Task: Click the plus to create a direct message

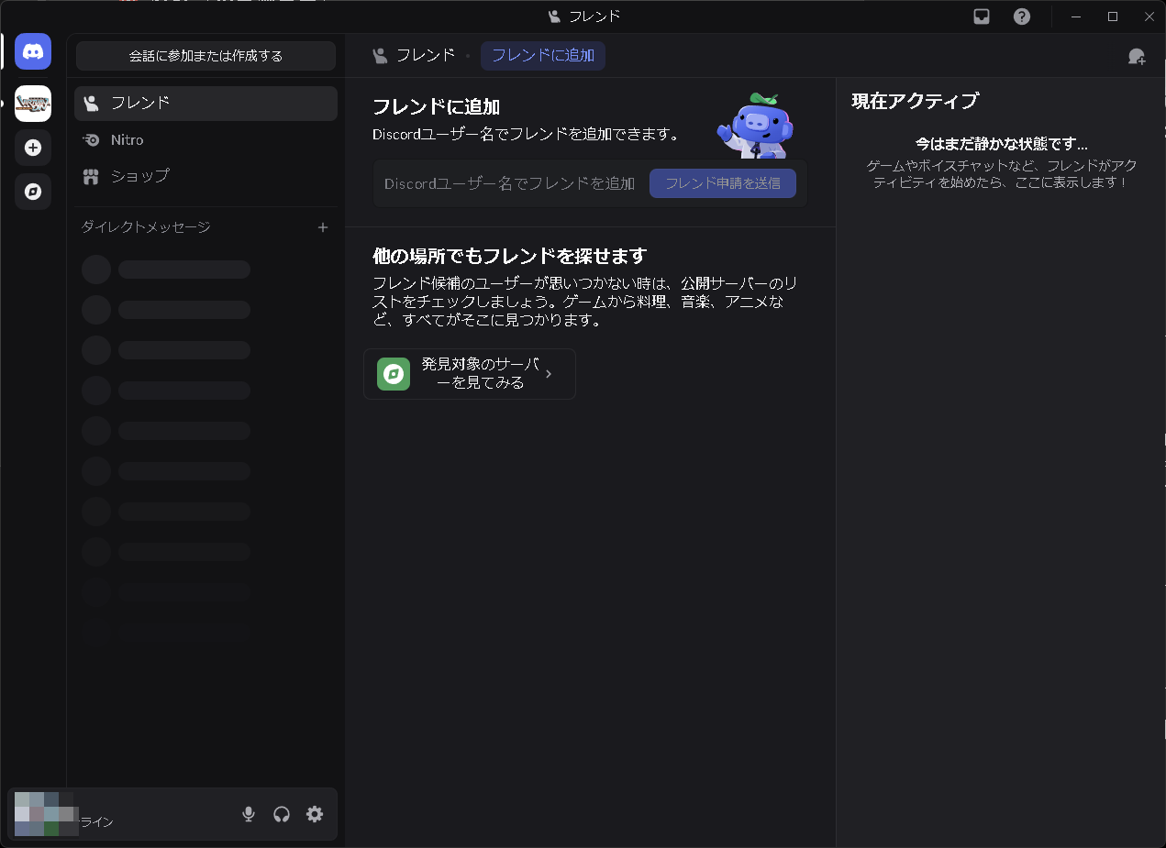Action: pos(323,226)
